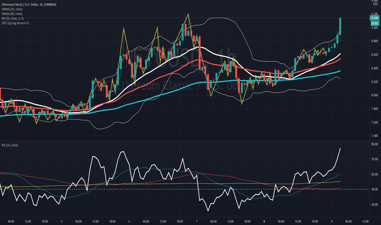Click the 25:02 countdown label
The width and height of the screenshot is (381, 225).
[374, 23]
